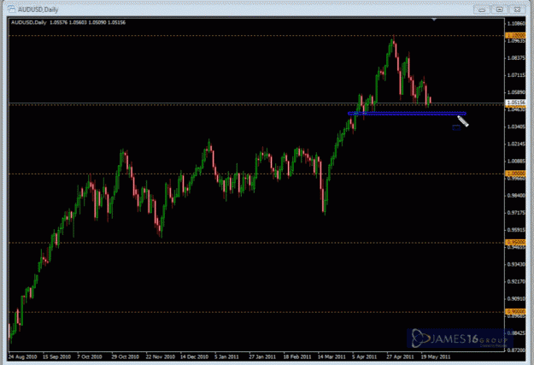The width and height of the screenshot is (534, 365).
Task: Click the 0.98400 price axis value
Action: pyautogui.click(x=516, y=196)
